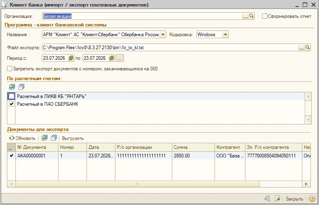Open calendar for period end date
319x205 pixels.
point(111,58)
